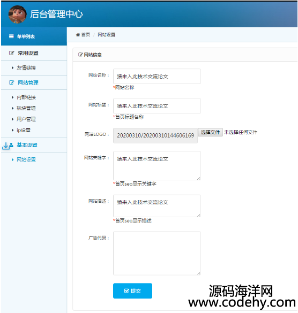298x313 pixels.
Task: Click the edit icon next to 常用设置
Action: (12, 53)
